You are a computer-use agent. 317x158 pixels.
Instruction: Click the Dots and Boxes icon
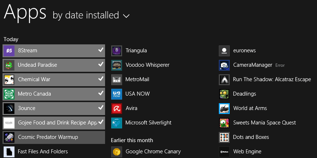click(x=224, y=137)
